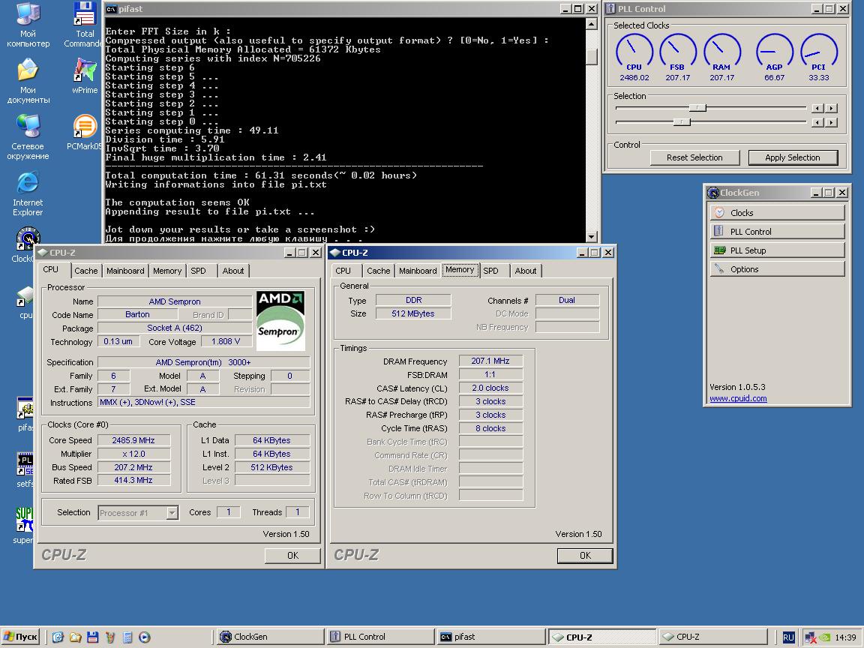This screenshot has height=648, width=864.
Task: Click Apply Selection in PLL Control
Action: (792, 157)
